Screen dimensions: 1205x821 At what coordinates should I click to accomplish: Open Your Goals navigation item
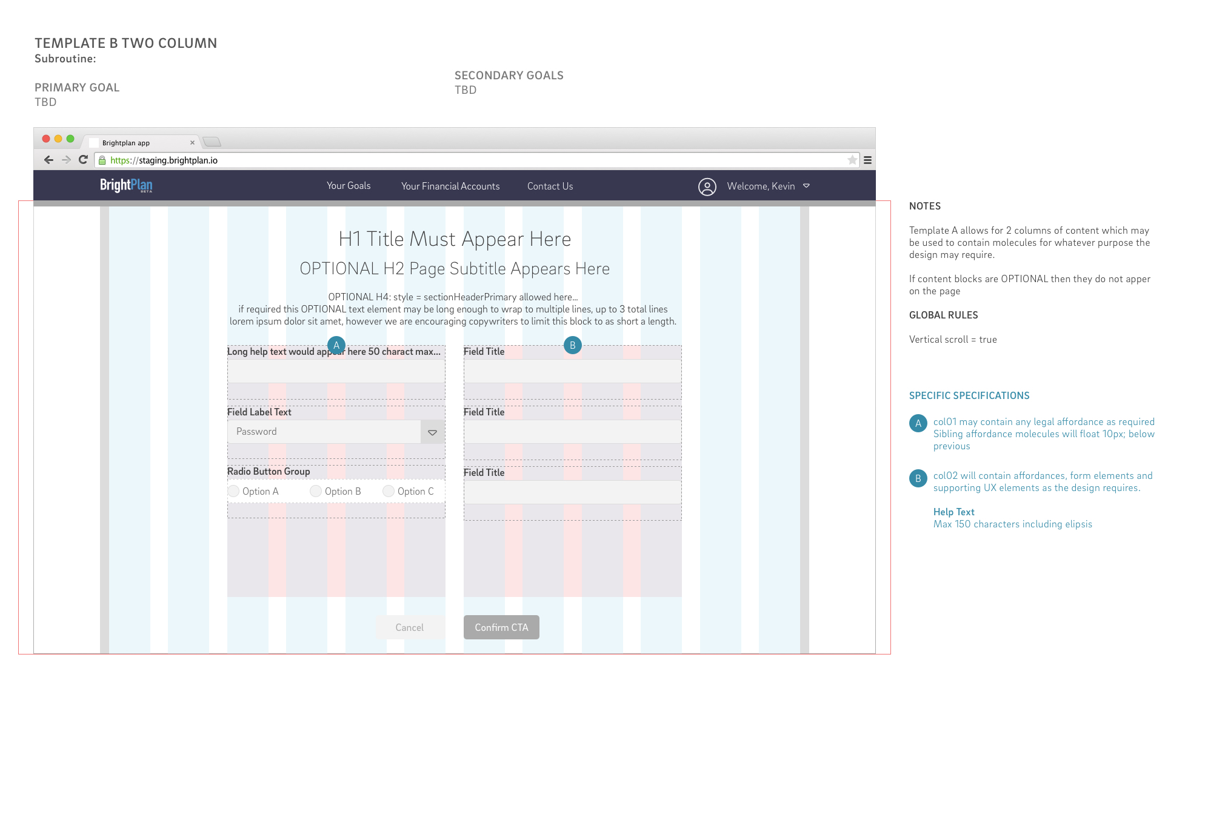pos(349,186)
